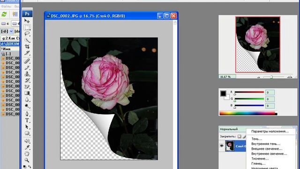Select the Magic Wand tool
300x169 pixels.
coord(27,40)
